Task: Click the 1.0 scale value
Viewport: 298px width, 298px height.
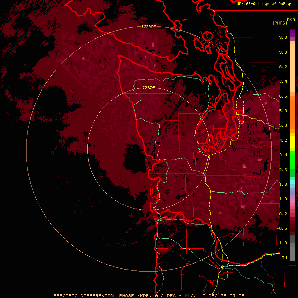Action: coord(283,199)
